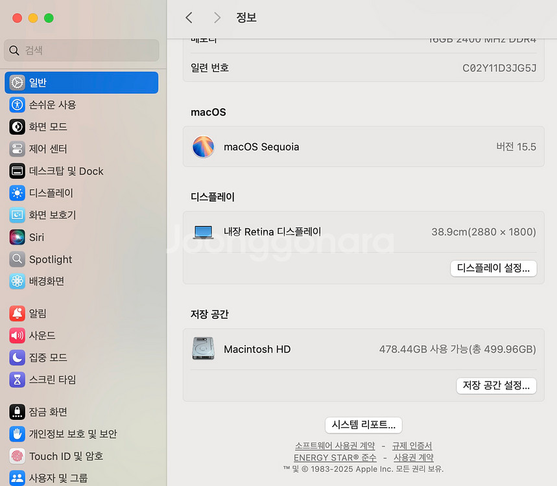The width and height of the screenshot is (557, 486).
Task: Click the built-in Retina display laptop icon
Action: (203, 232)
